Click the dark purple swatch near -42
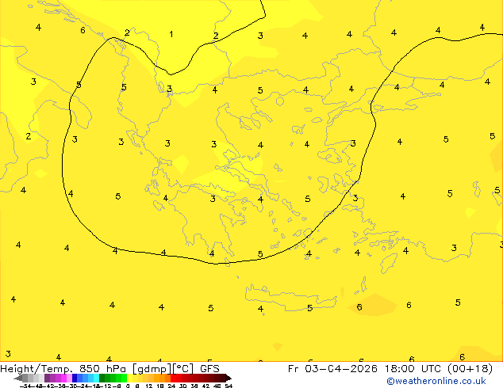Viewport: 503px width, 388px height. [x=47, y=378]
